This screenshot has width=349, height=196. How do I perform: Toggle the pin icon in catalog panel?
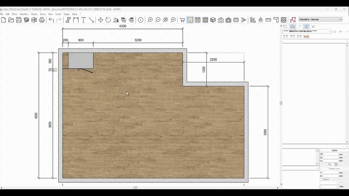307,26
